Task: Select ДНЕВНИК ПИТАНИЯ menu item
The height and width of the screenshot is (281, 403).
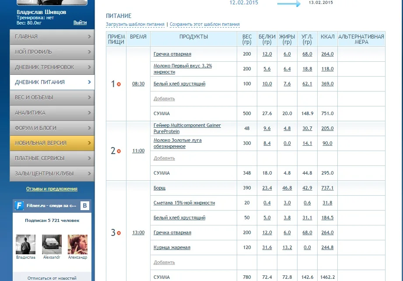Action: pyautogui.click(x=52, y=82)
